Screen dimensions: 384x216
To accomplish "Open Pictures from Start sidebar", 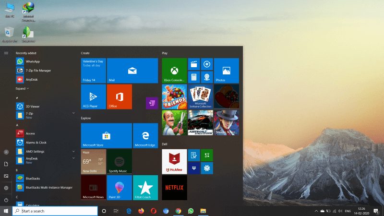I will pyautogui.click(x=6, y=176).
